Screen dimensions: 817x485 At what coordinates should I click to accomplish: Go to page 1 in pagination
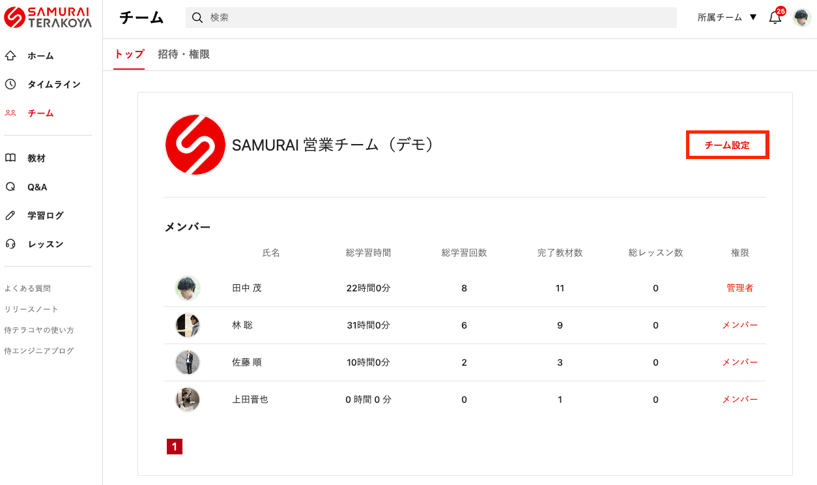click(x=174, y=447)
